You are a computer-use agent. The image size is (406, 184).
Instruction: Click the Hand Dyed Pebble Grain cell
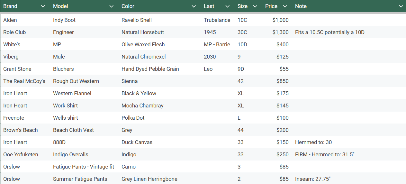click(x=150, y=69)
